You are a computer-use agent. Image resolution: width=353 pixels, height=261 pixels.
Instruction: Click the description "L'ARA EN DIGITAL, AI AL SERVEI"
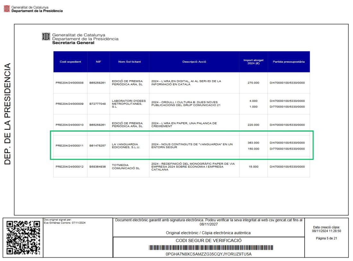point(186,83)
